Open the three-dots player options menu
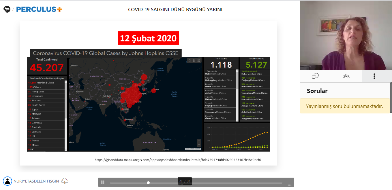The width and height of the screenshot is (392, 190). point(289,185)
